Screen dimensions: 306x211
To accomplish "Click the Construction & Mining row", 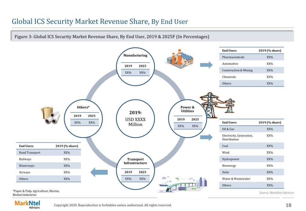I will click(252, 70).
